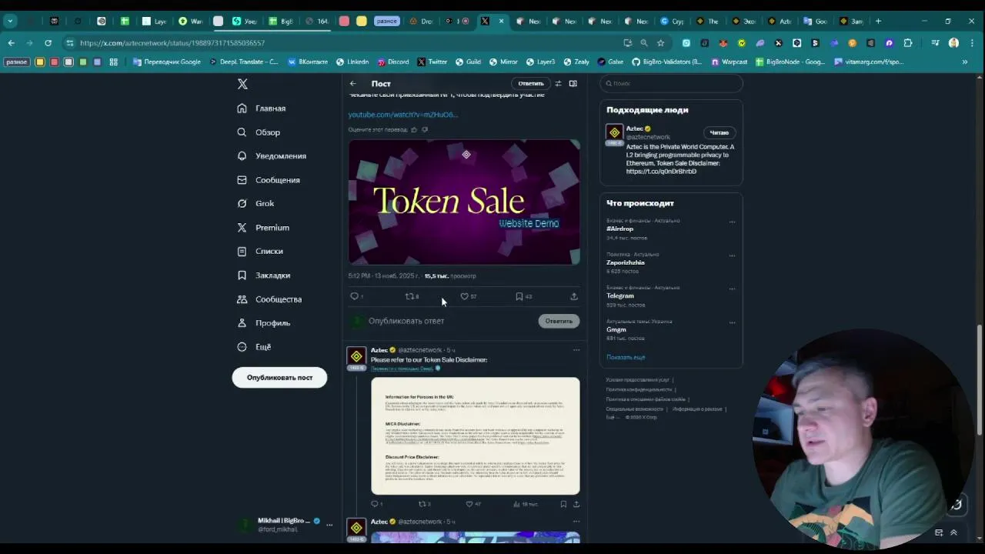Open reader view icon in post header
The height and width of the screenshot is (554, 985).
(573, 83)
